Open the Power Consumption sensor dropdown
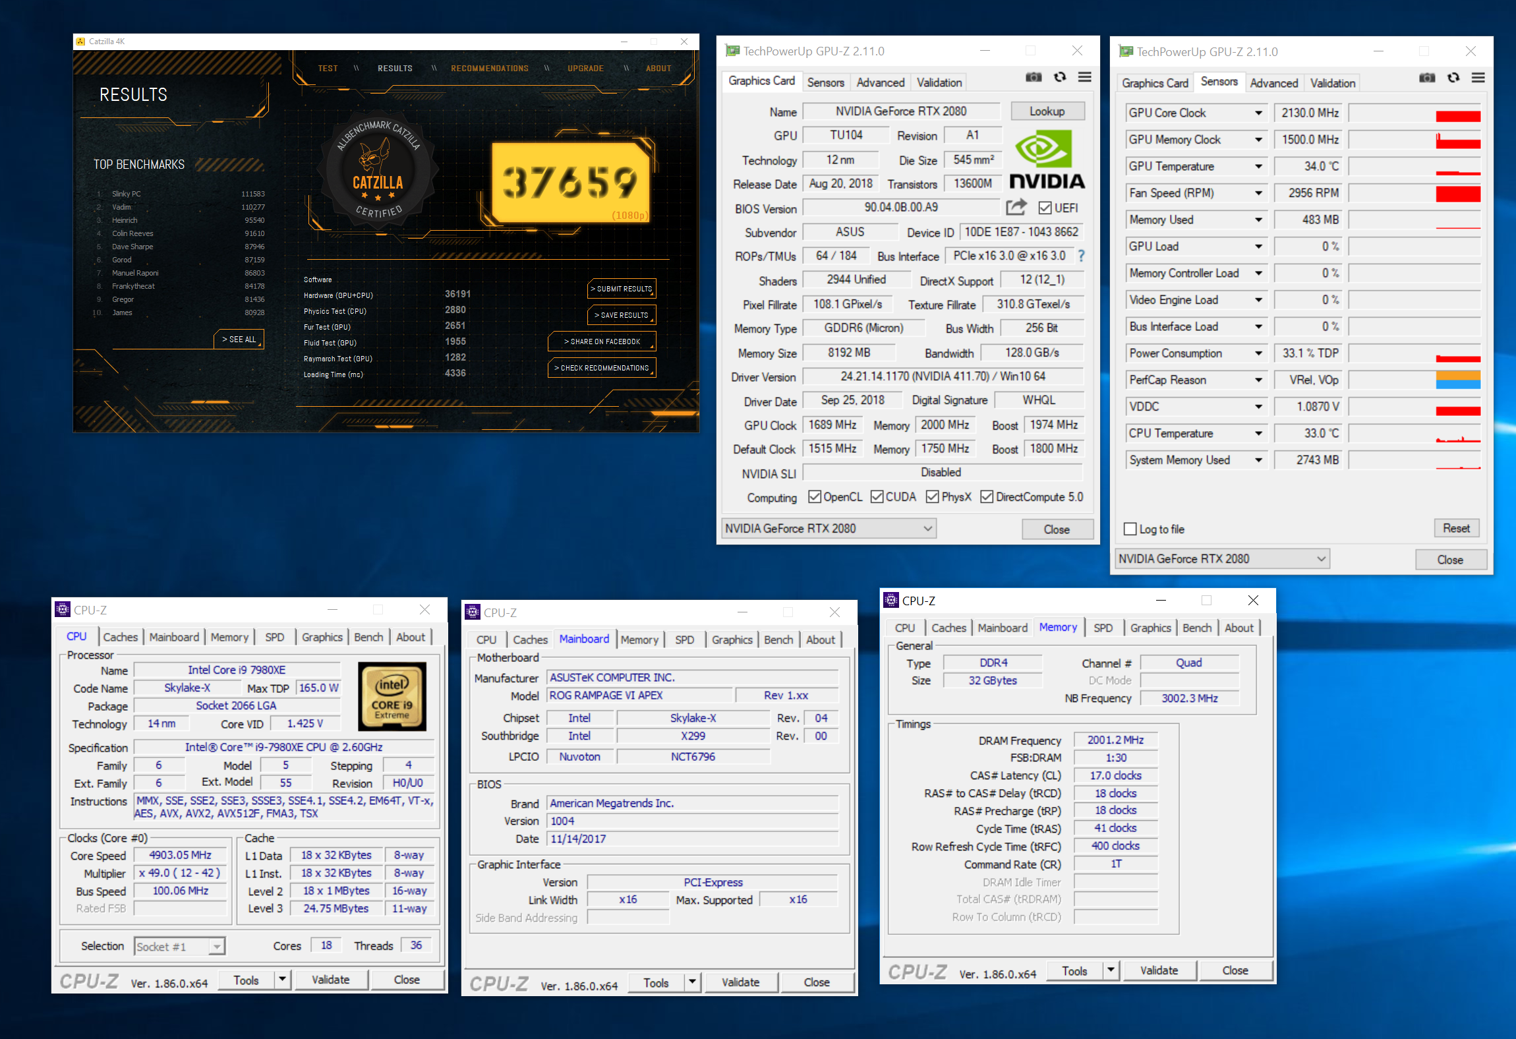 pos(1258,353)
